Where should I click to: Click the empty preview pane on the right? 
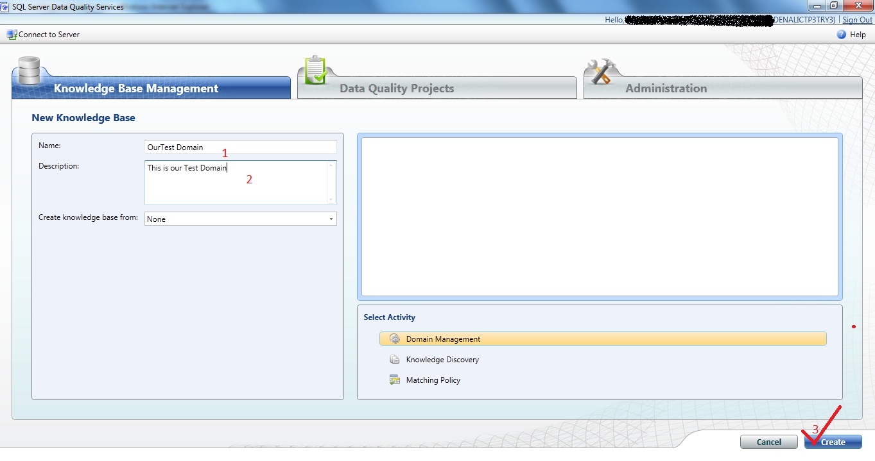pos(600,216)
